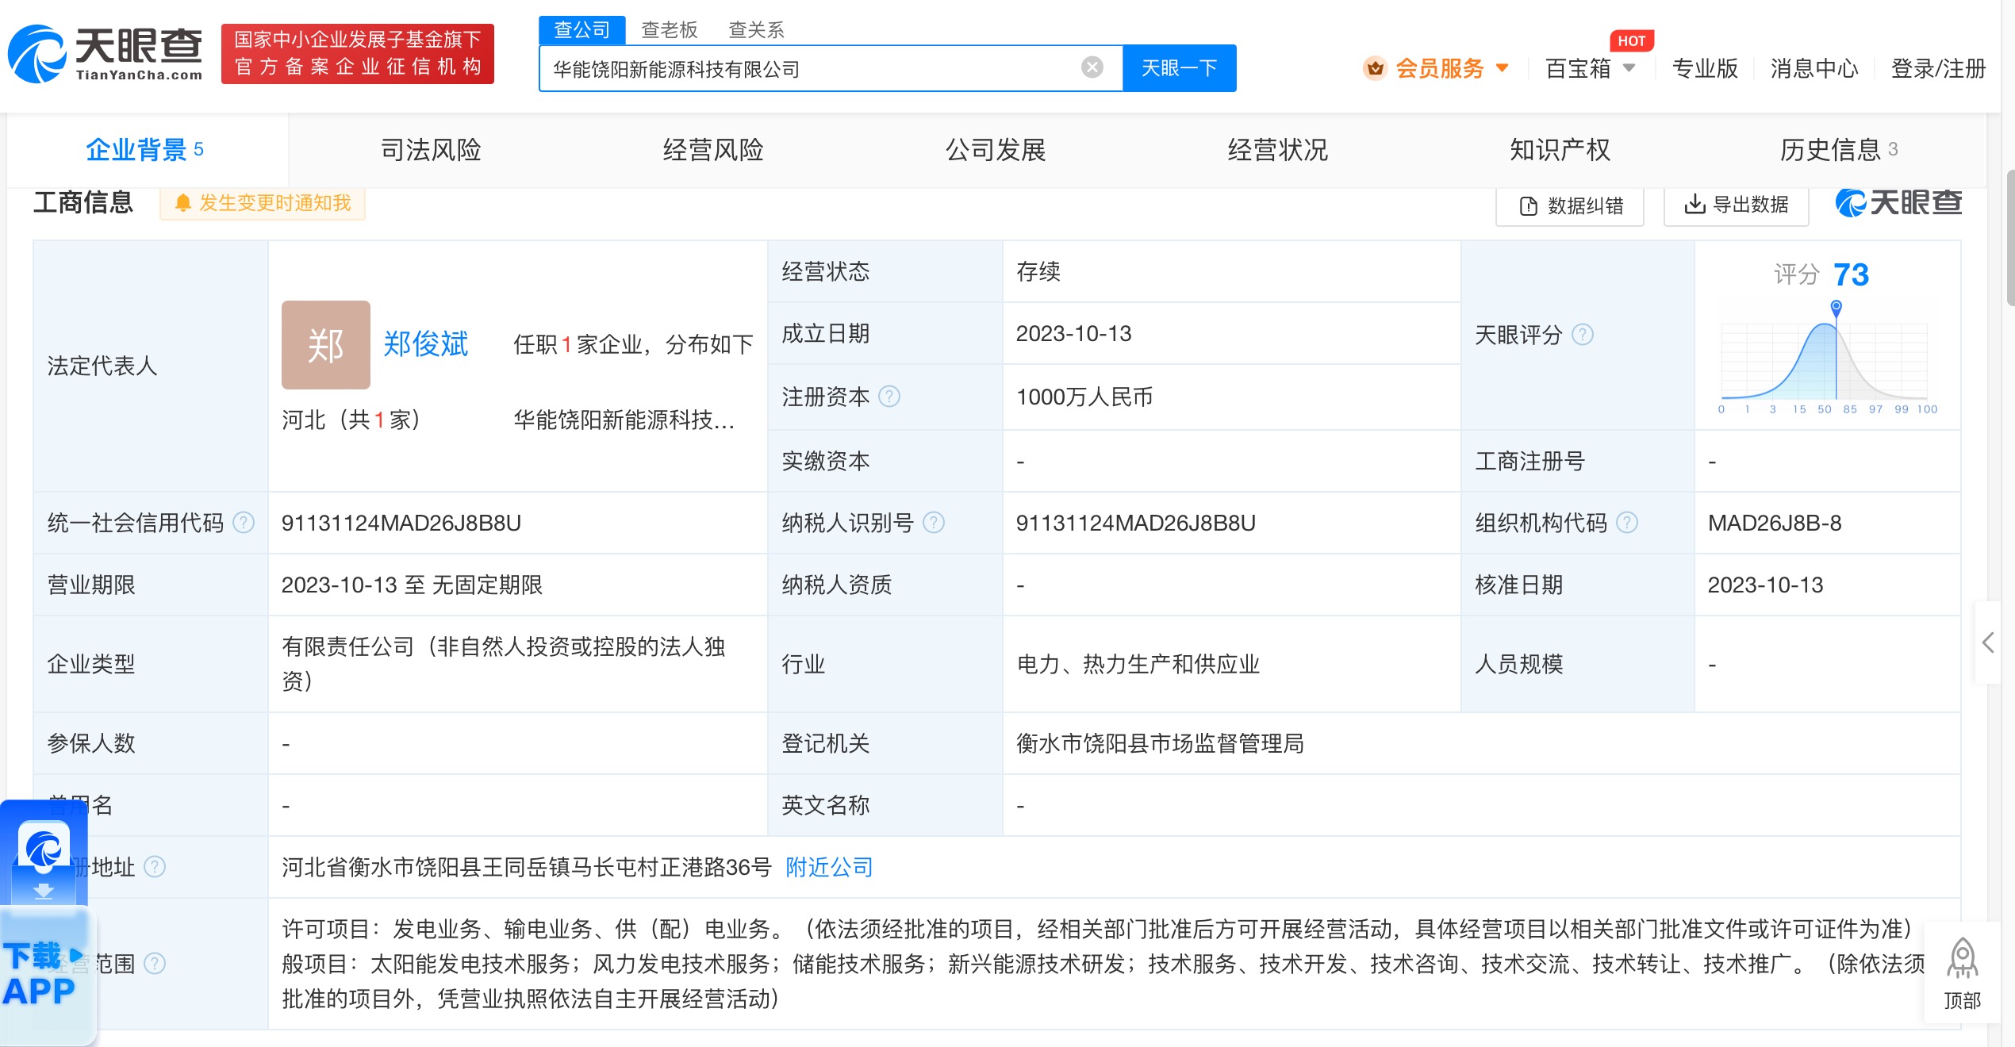Open the 司法风险 tab
The height and width of the screenshot is (1047, 2015).
pos(431,150)
